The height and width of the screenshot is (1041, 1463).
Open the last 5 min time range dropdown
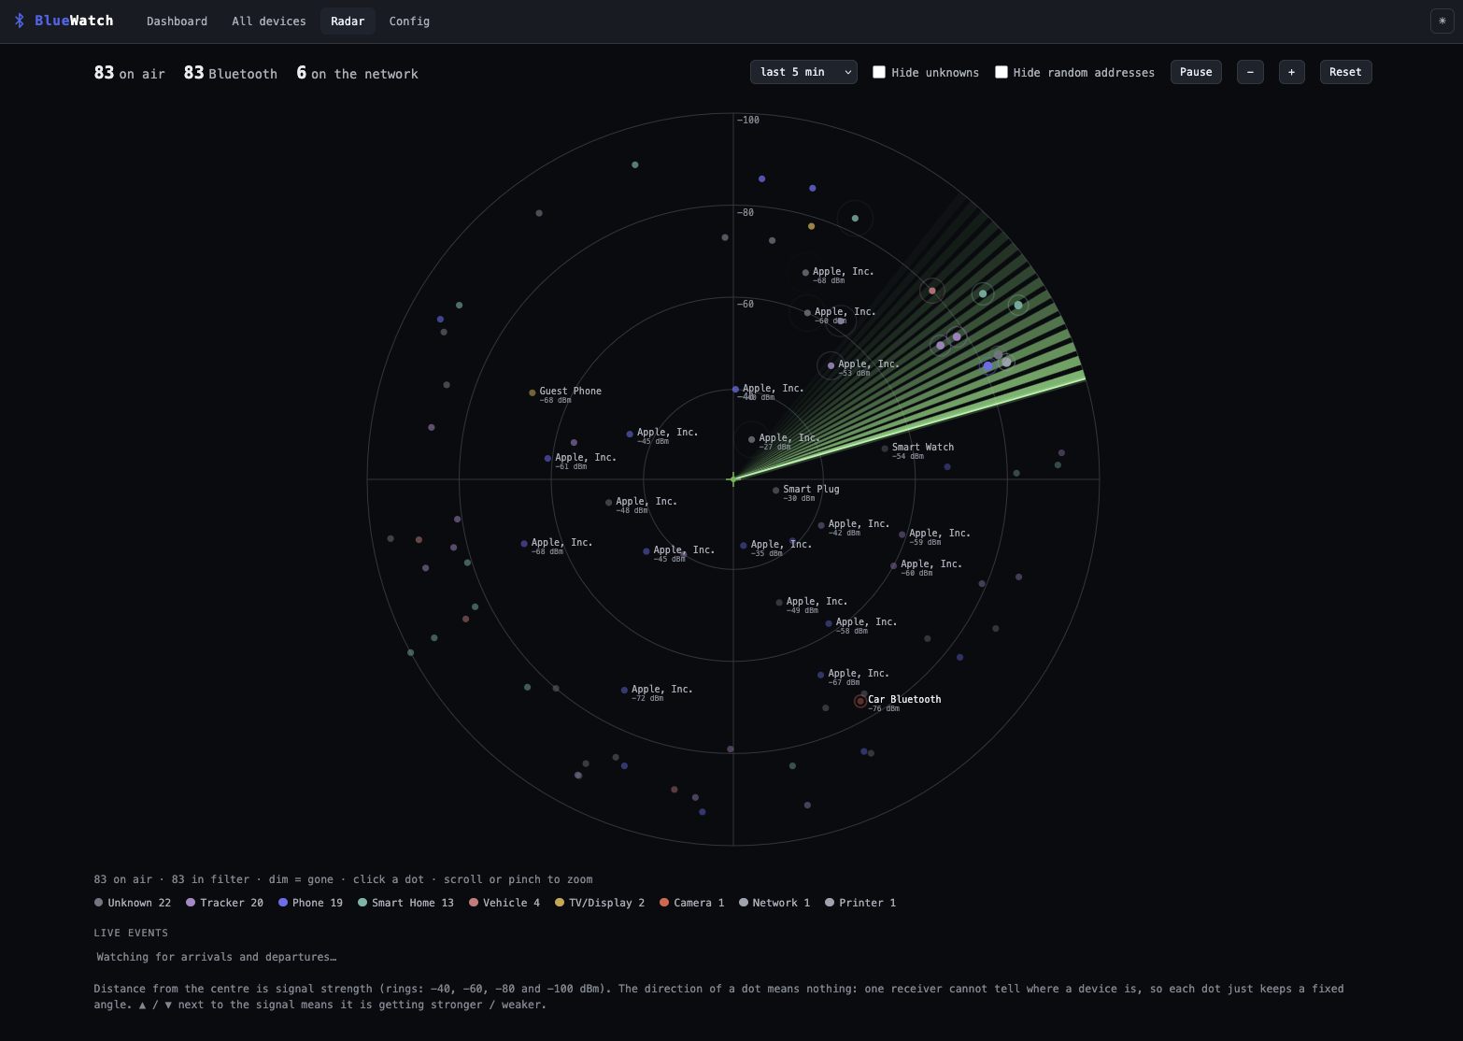[x=803, y=72]
